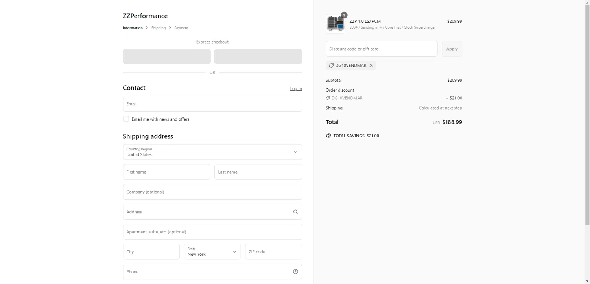Click the product name 'ZZP 1.0 LSJ PCM'
This screenshot has height=284, width=590.
point(365,21)
